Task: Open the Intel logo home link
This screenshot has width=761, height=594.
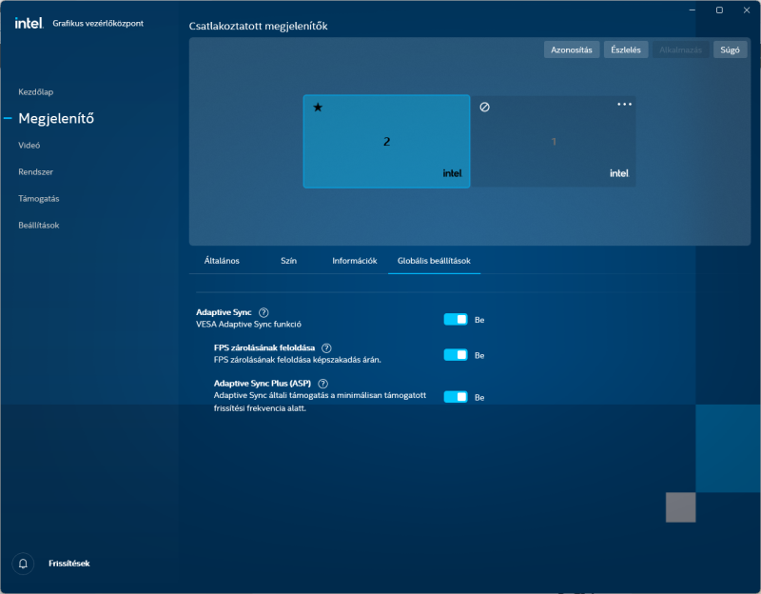Action: tap(29, 23)
